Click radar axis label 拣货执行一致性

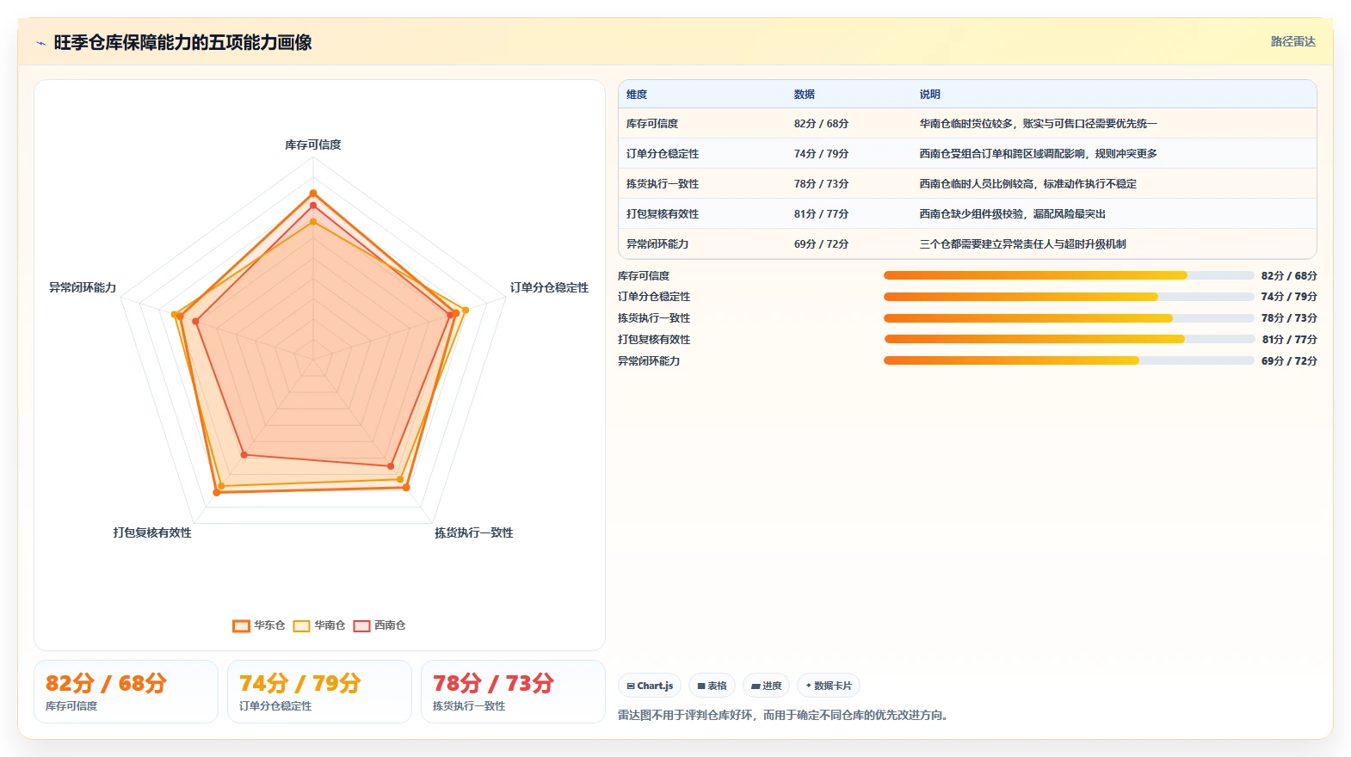pos(473,532)
